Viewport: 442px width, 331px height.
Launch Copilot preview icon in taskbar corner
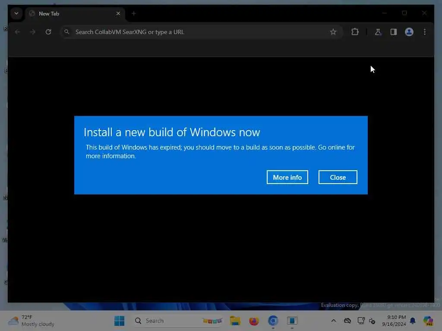pos(428,321)
